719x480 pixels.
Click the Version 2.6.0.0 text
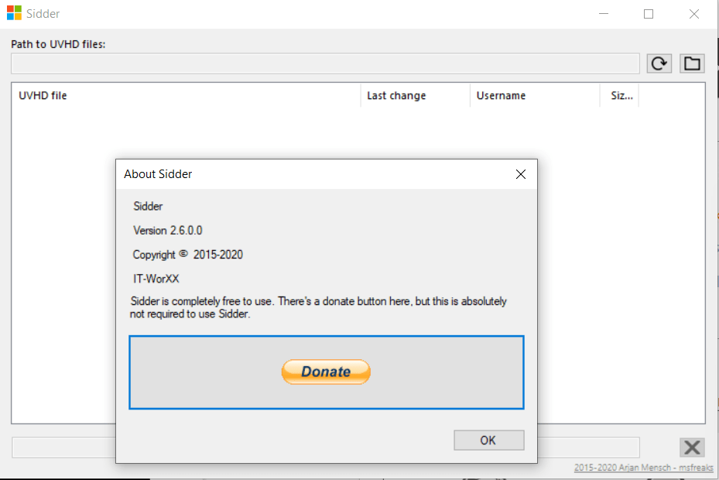[x=168, y=231]
